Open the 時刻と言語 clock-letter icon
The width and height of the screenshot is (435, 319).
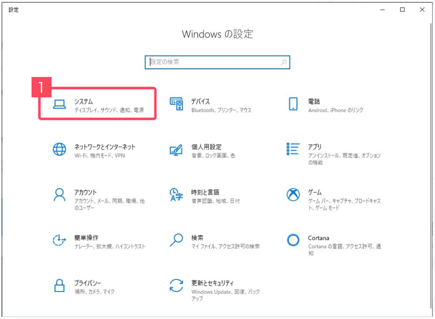coord(177,195)
